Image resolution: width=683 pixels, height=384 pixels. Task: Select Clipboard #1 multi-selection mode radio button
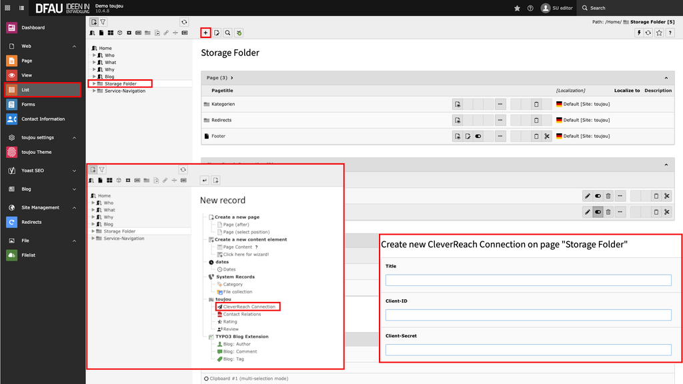[206, 379]
